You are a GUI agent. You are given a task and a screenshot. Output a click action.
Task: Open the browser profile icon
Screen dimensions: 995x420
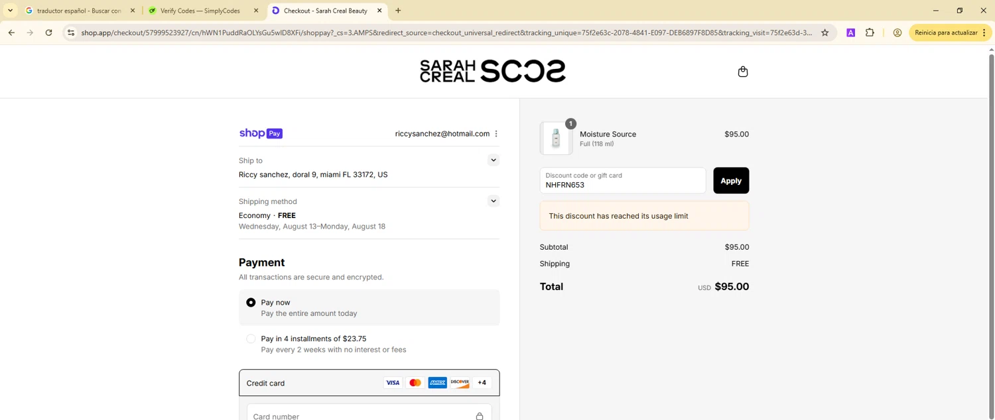(897, 32)
